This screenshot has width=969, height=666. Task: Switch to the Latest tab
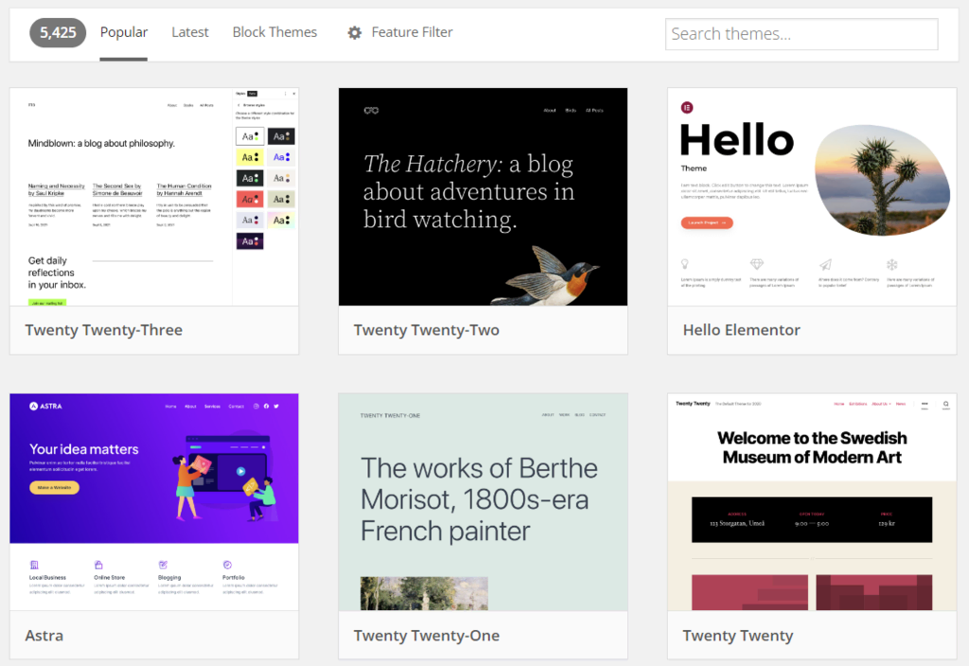coord(189,31)
